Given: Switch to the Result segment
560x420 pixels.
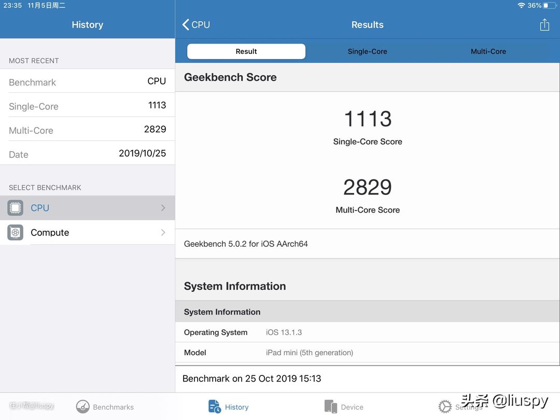Looking at the screenshot, I should [x=246, y=51].
